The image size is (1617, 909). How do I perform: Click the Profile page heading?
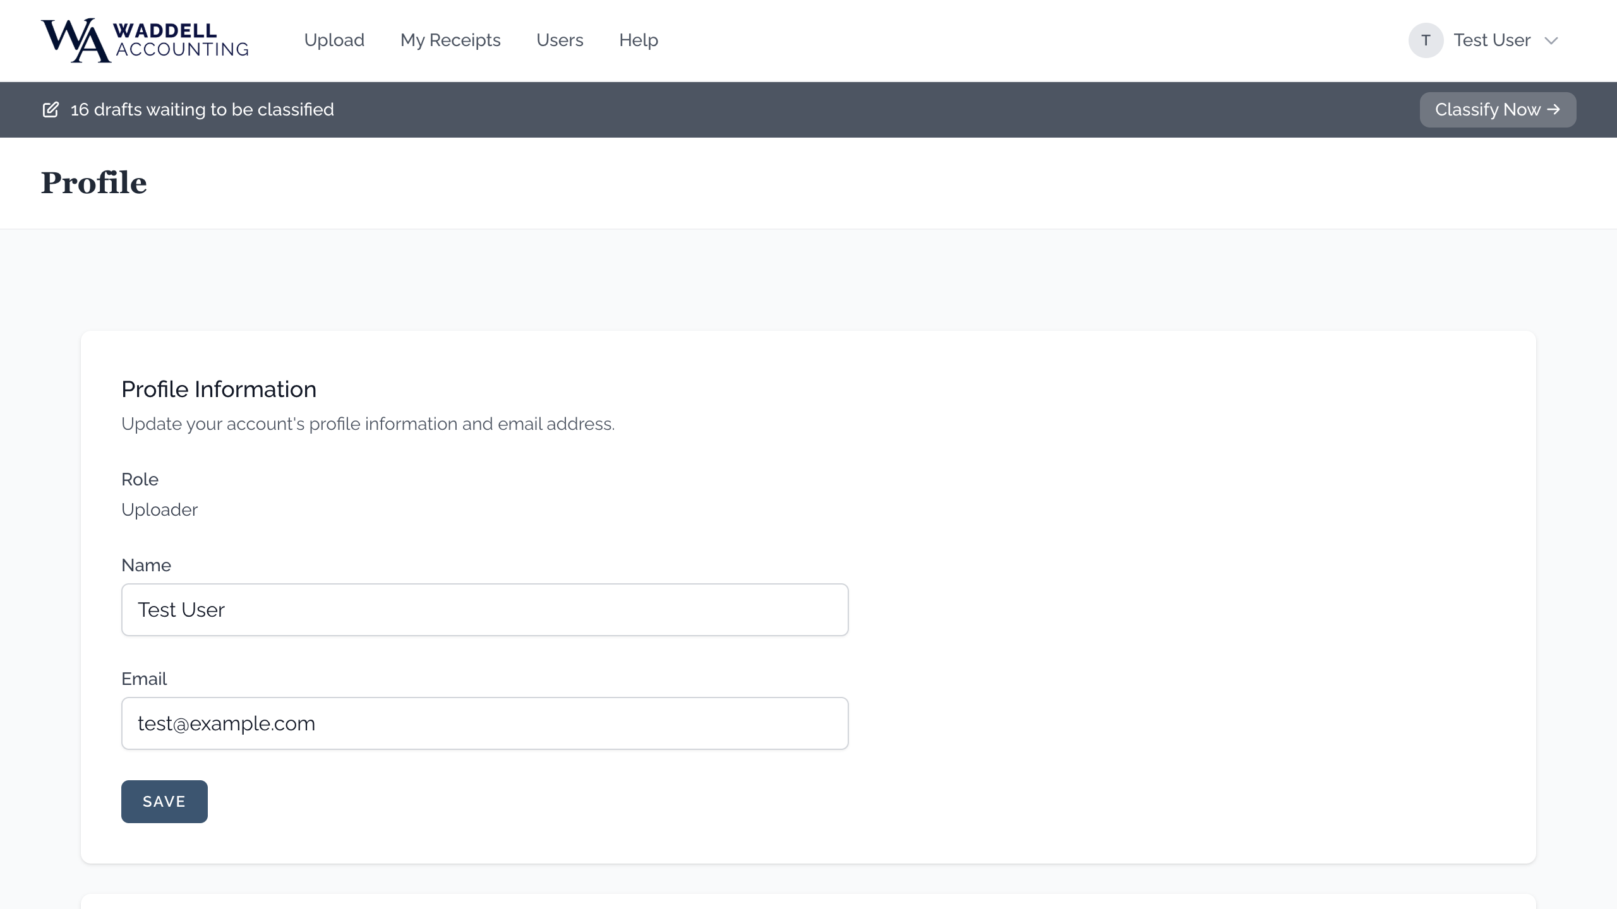click(x=94, y=183)
